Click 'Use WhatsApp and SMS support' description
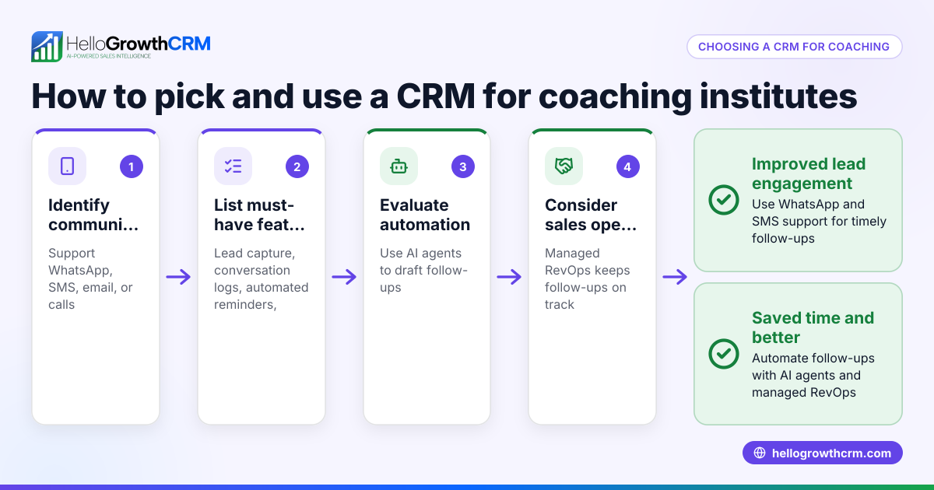Image resolution: width=934 pixels, height=490 pixels. tap(819, 221)
